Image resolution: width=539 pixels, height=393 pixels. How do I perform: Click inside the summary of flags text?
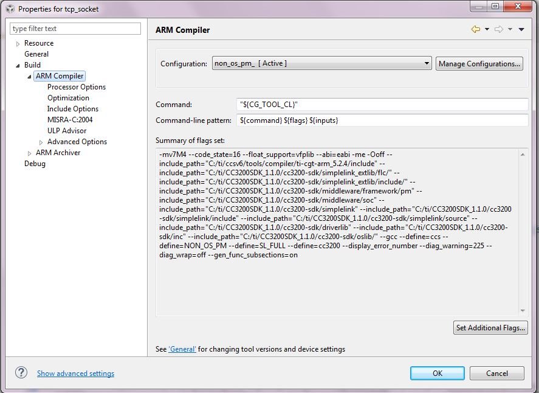coord(337,232)
